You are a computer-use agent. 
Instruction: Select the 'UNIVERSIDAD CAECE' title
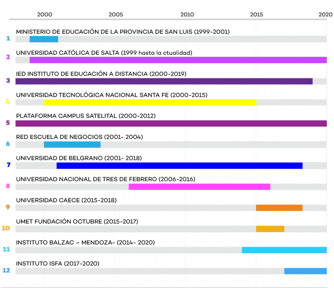coord(48,200)
